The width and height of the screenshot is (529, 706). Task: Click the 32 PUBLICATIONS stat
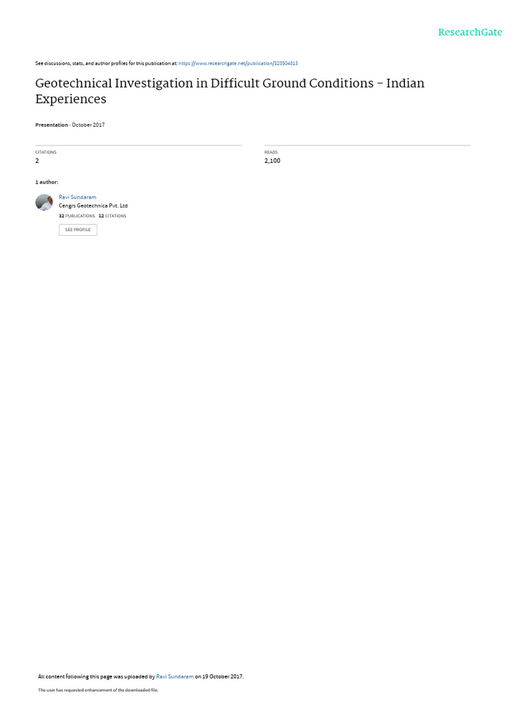(x=77, y=216)
